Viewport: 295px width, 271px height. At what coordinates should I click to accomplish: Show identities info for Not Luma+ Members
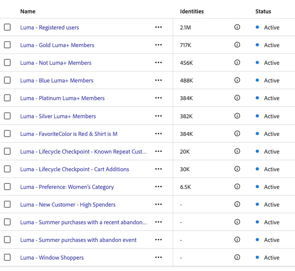click(x=237, y=62)
